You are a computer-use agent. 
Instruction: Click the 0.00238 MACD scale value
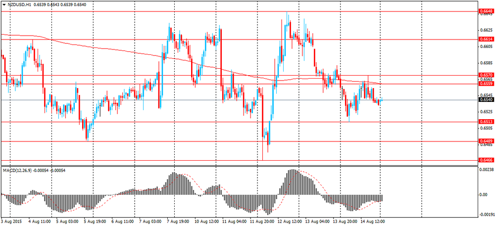click(485, 170)
